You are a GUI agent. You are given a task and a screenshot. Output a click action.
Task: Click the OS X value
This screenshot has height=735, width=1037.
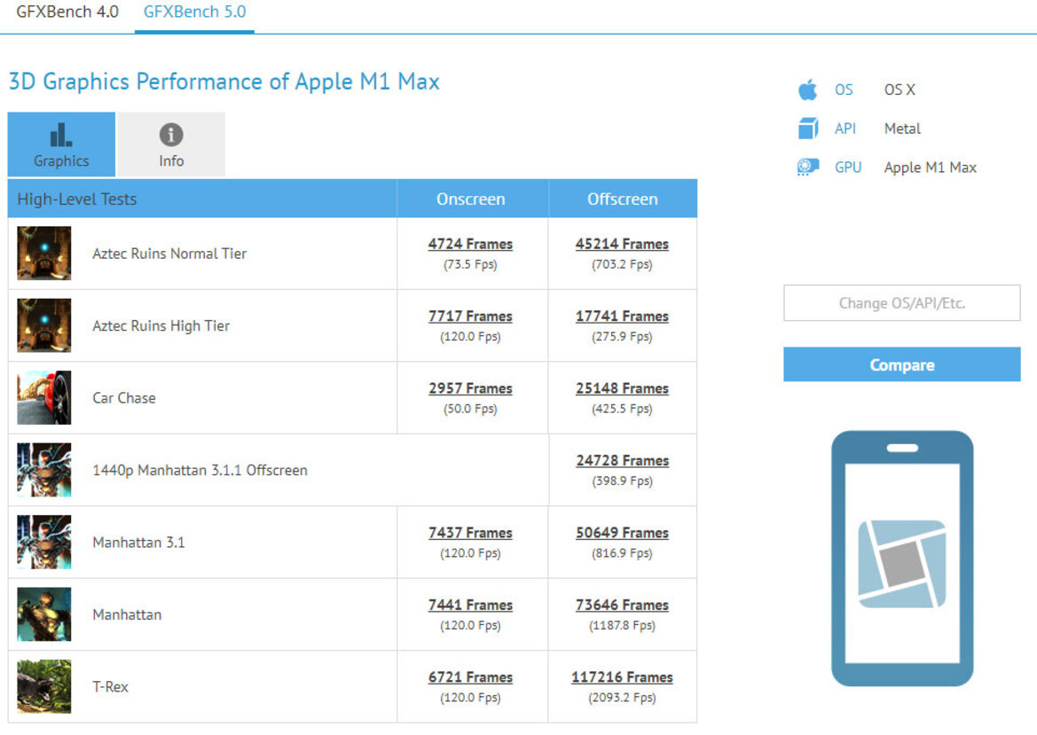tap(900, 90)
